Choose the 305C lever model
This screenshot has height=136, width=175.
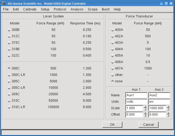(x=9, y=81)
